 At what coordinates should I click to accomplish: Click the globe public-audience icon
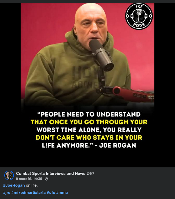coord(47,179)
